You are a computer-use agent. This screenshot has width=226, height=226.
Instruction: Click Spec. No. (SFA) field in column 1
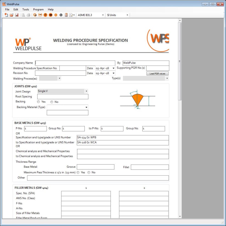click(x=86, y=193)
